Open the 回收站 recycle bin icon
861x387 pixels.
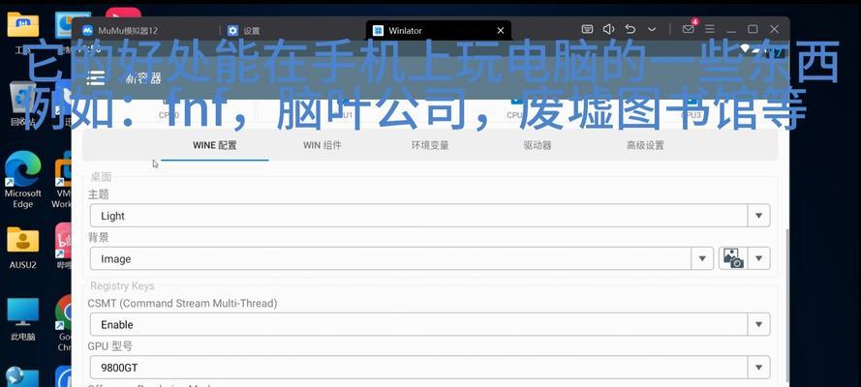[x=23, y=104]
